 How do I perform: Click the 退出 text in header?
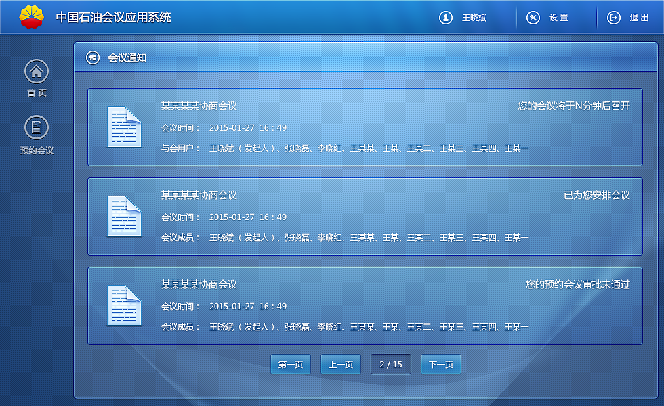coord(640,18)
